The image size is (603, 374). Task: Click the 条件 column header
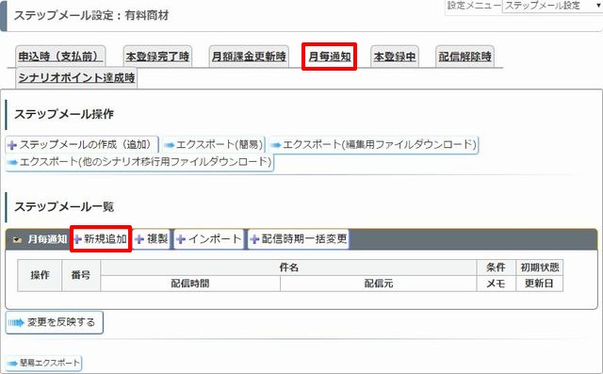(x=496, y=268)
